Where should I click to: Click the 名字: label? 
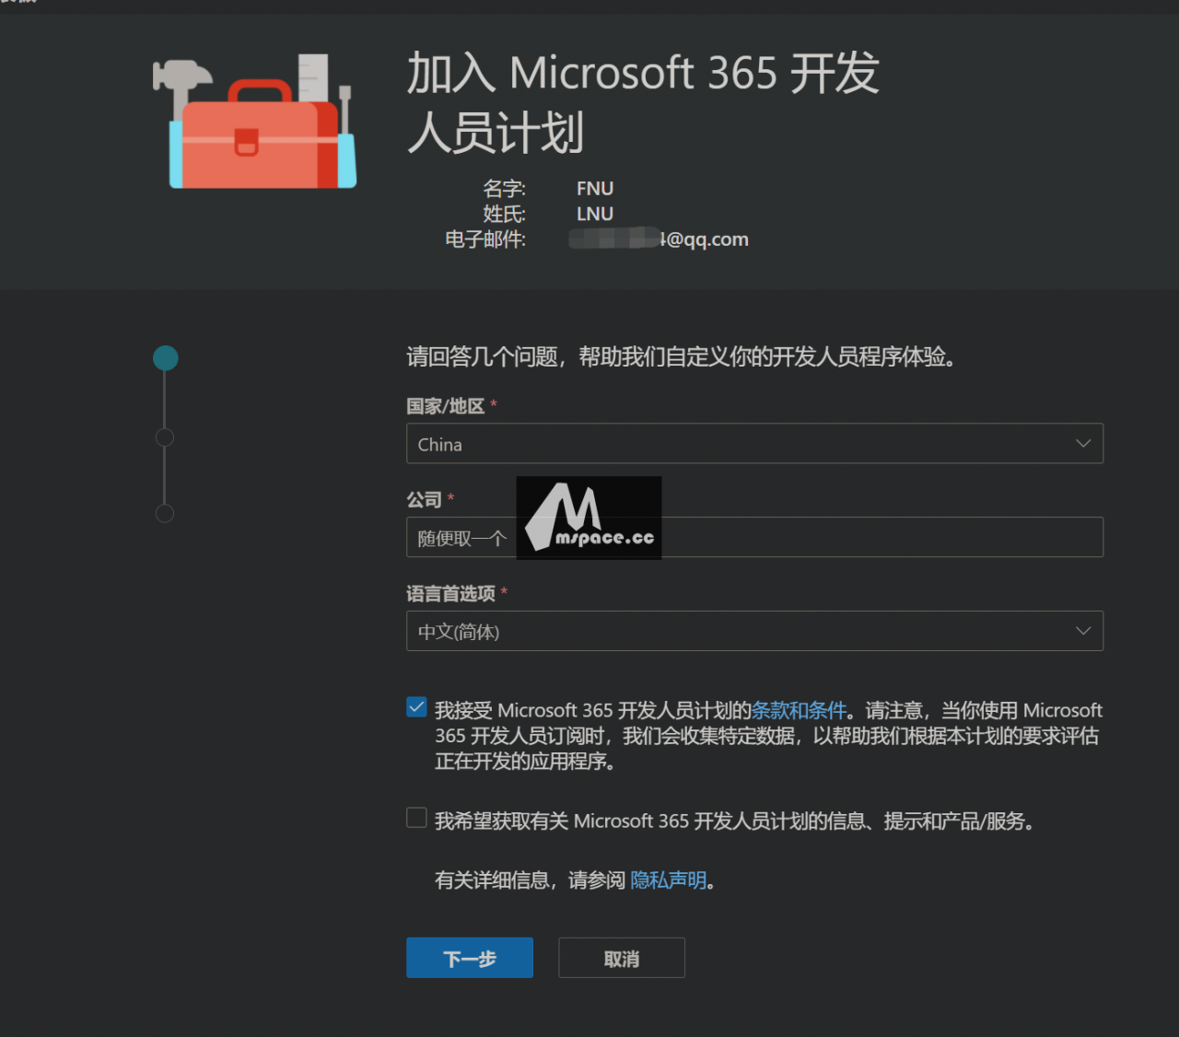(x=505, y=188)
